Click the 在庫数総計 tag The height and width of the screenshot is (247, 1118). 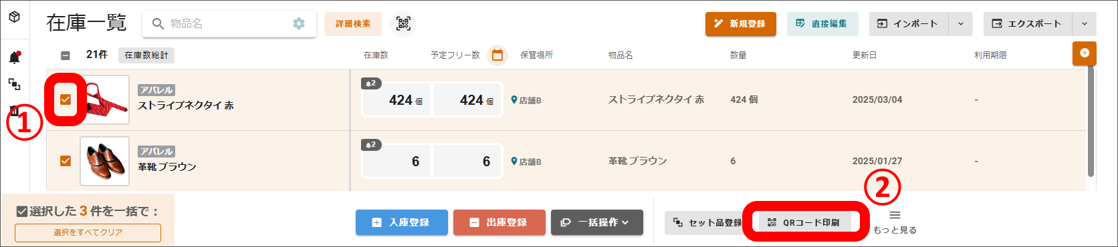(x=146, y=55)
